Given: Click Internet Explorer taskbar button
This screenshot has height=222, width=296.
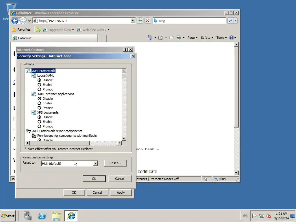Looking at the screenshot, I should [71, 216].
